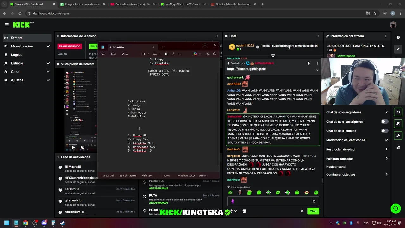The image size is (405, 228).
Task: Select Stream in Kick sidebar
Action: (x=27, y=38)
